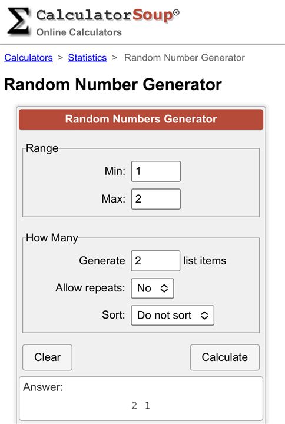Click the Online Calculators tagline
The height and width of the screenshot is (424, 285).
click(x=79, y=32)
